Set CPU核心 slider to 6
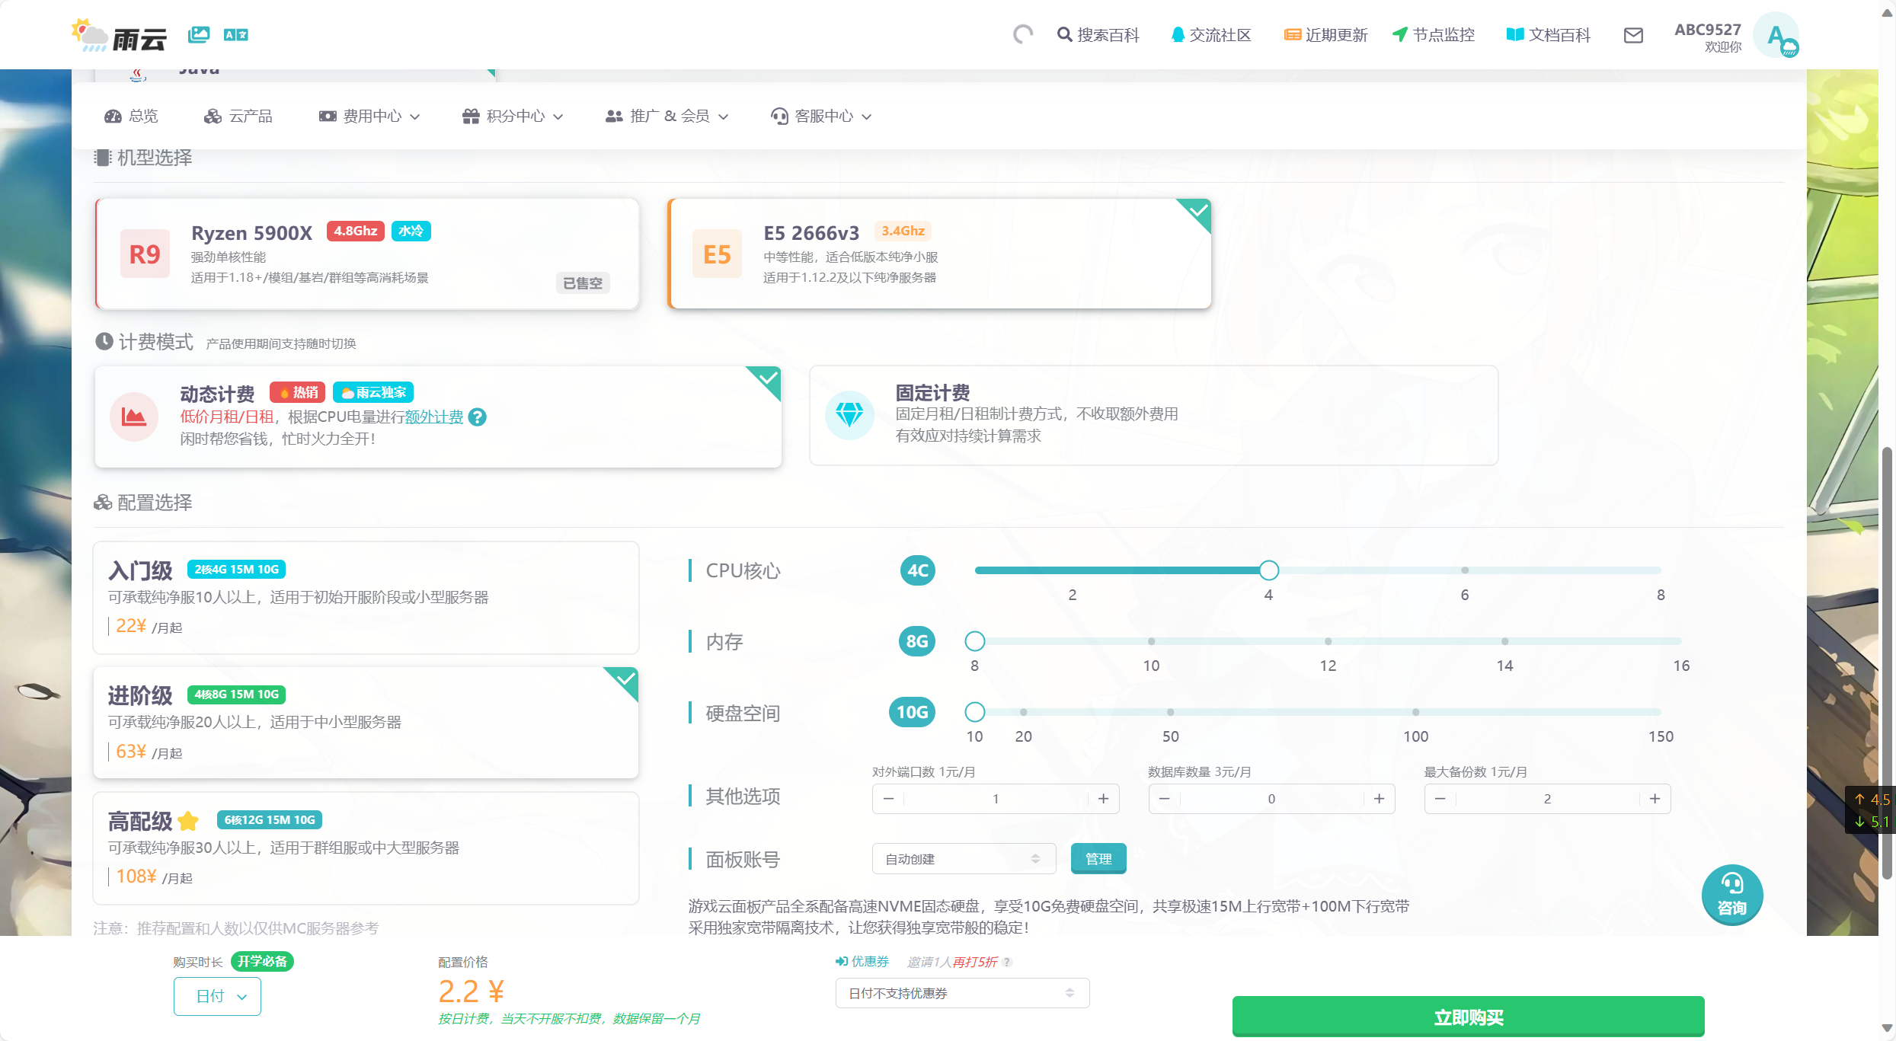This screenshot has width=1896, height=1041. [x=1464, y=570]
